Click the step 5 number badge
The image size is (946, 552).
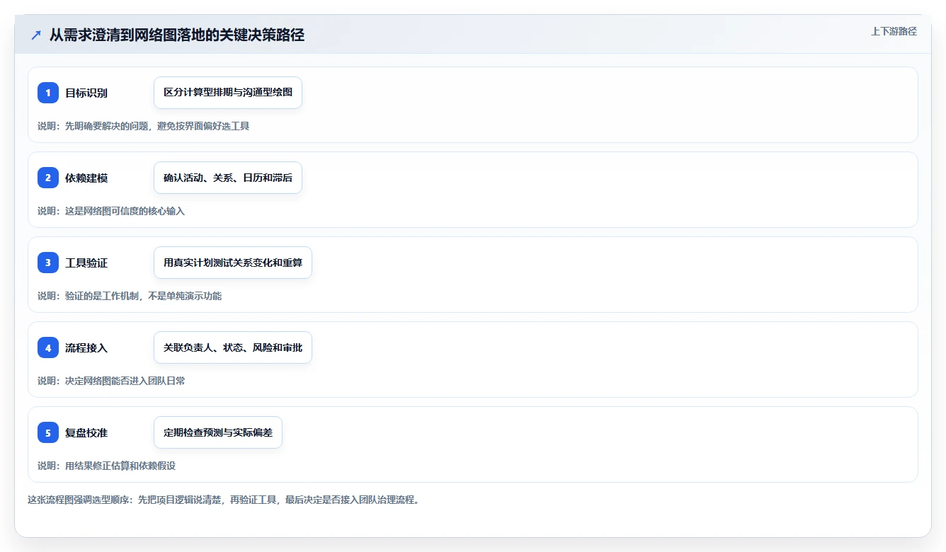click(x=48, y=432)
